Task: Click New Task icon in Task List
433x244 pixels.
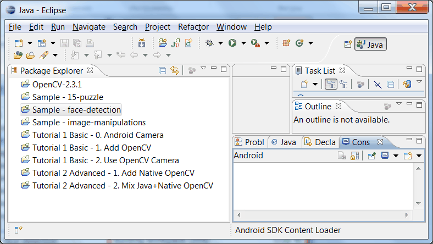Action: click(304, 84)
